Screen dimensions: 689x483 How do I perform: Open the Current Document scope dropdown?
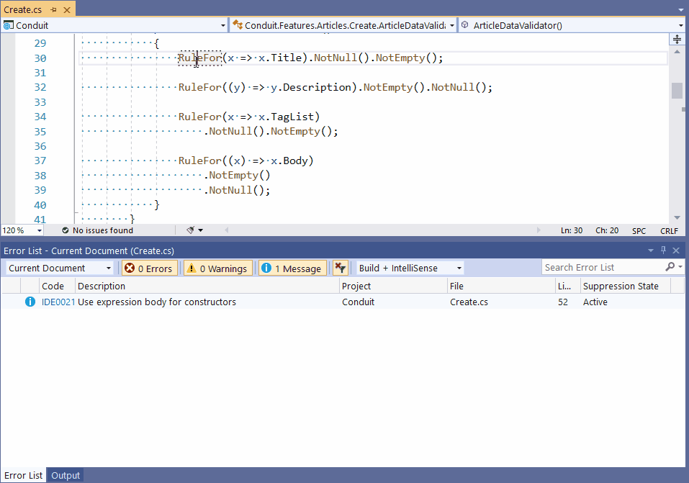point(109,268)
